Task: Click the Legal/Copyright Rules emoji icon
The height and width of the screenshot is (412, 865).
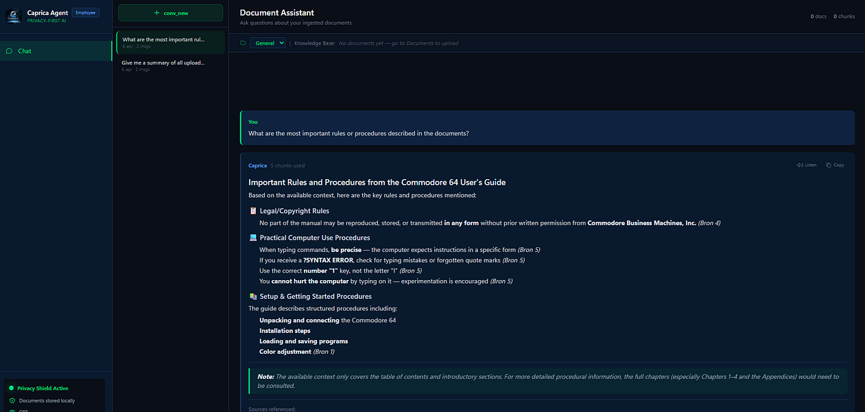Action: (252, 211)
